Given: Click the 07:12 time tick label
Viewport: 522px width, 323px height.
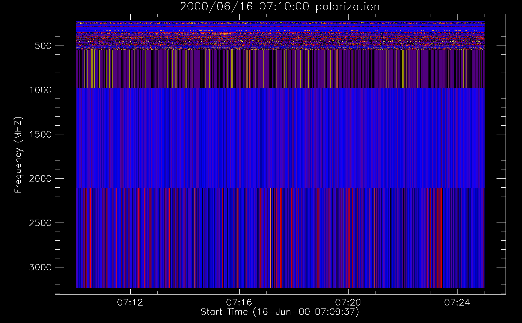Looking at the screenshot, I should click(130, 303).
